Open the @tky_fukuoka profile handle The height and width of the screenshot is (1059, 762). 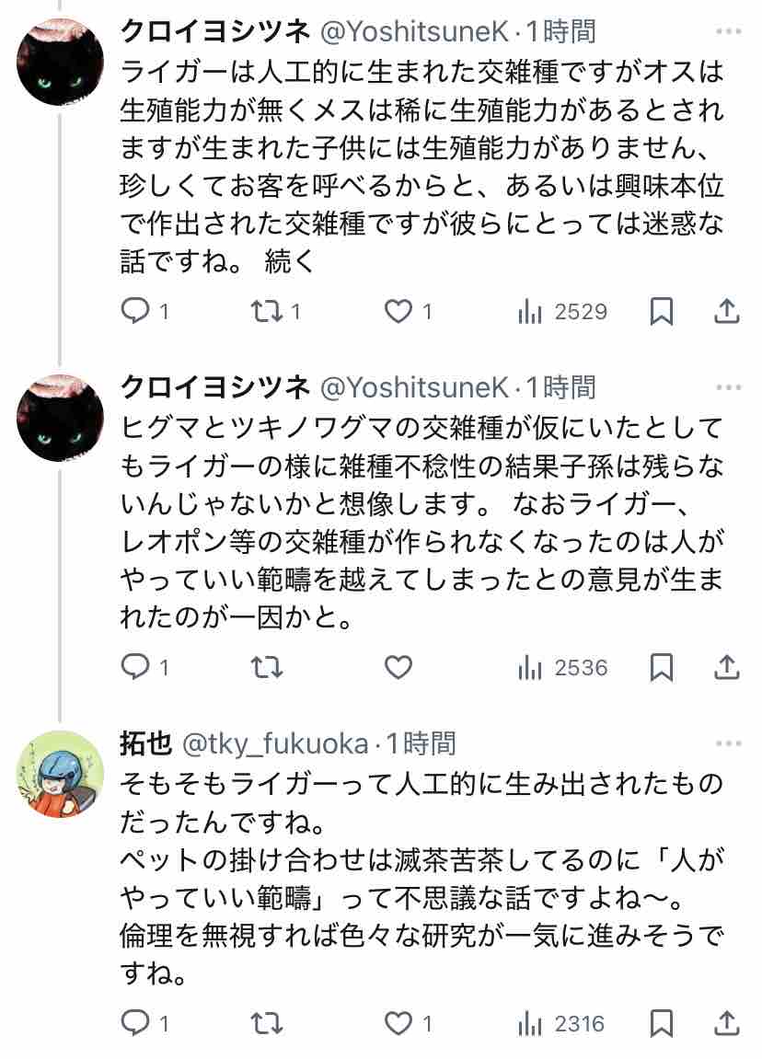click(x=275, y=743)
